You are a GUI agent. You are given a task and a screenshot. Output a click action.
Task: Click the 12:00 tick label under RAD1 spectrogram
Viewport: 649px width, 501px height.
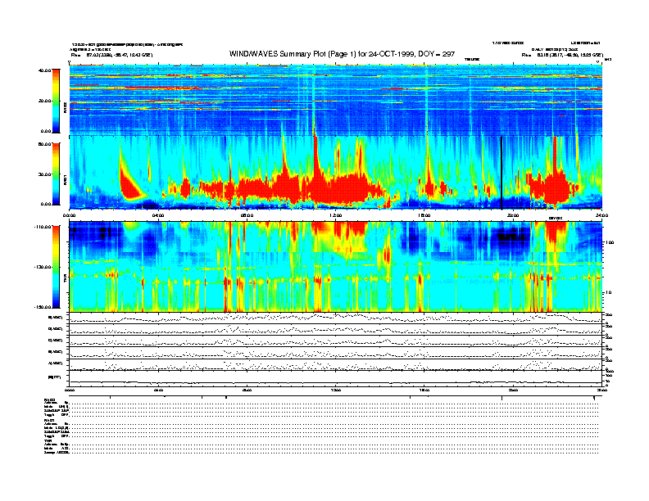[x=336, y=215]
